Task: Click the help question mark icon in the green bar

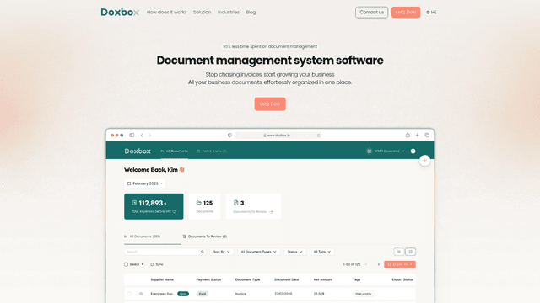Action: pyautogui.click(x=413, y=151)
